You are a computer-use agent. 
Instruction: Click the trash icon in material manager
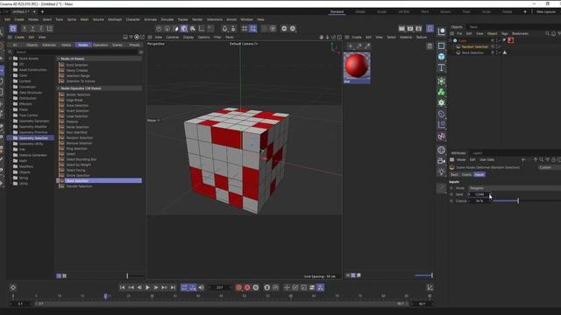pos(430,46)
